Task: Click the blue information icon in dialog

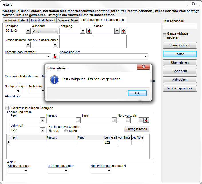Action: point(54,79)
